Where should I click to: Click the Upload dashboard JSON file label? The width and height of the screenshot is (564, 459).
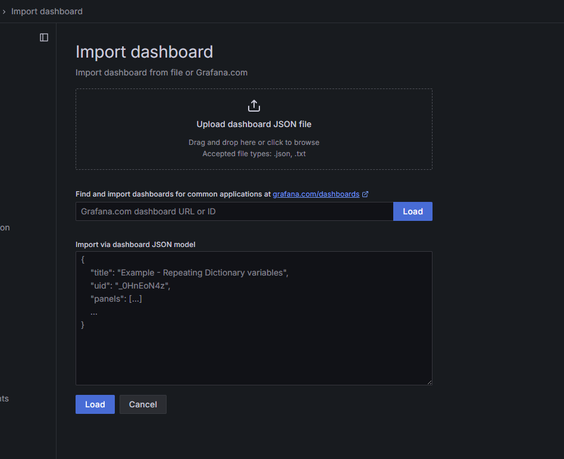(254, 124)
